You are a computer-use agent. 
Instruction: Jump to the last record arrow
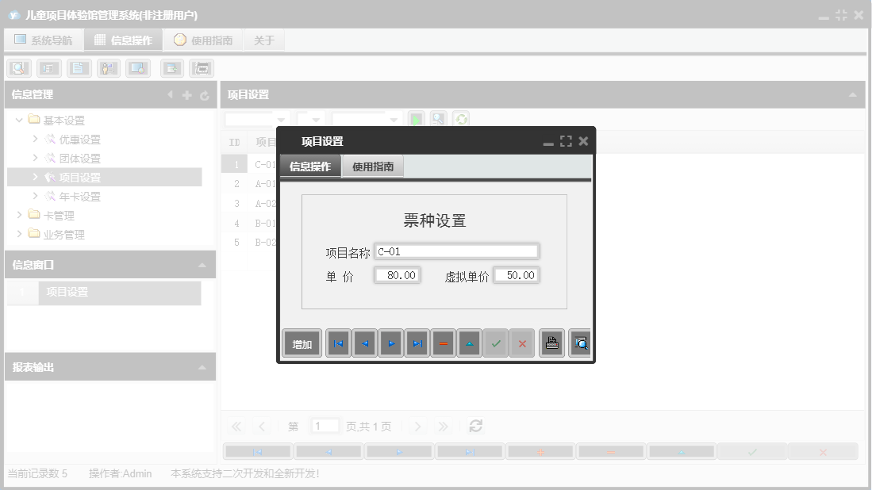417,343
